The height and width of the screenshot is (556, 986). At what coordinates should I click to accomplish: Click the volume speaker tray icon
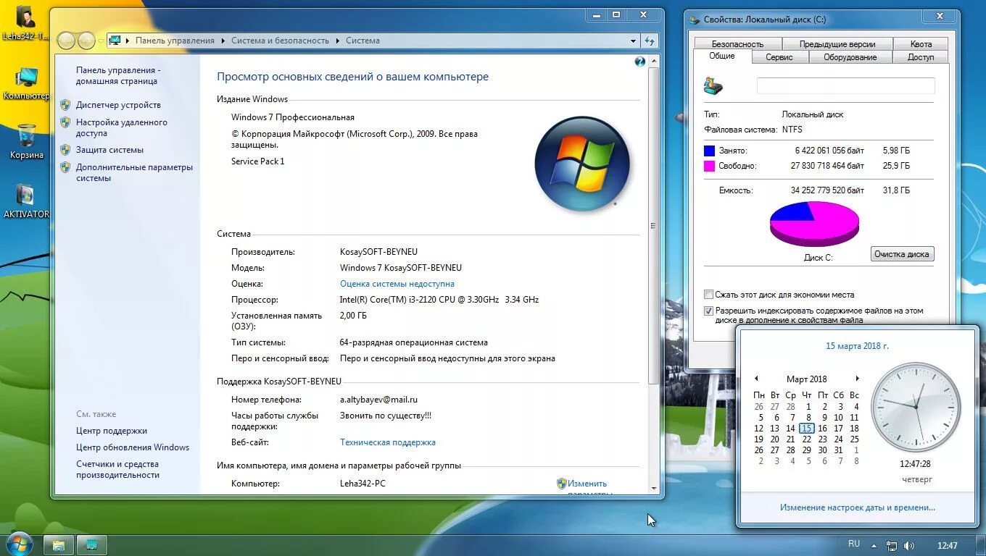pyautogui.click(x=908, y=546)
